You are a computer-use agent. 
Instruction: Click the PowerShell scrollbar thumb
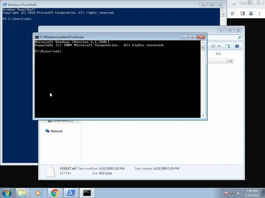pyautogui.click(x=222, y=15)
